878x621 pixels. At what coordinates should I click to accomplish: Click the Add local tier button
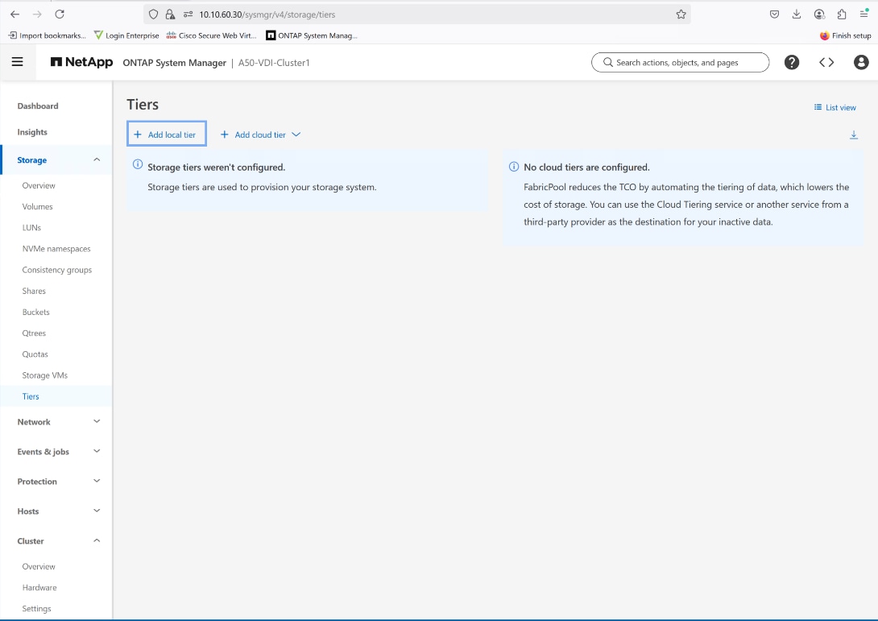[166, 134]
